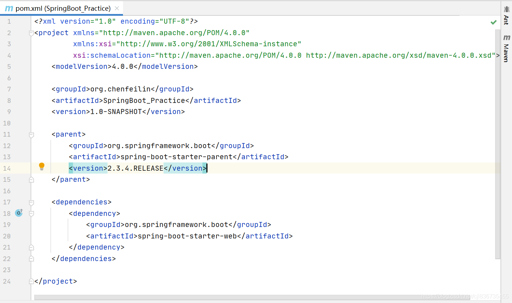Click the highlighted closing </version> tag on line 14
Image resolution: width=512 pixels, height=303 pixels.
185,168
